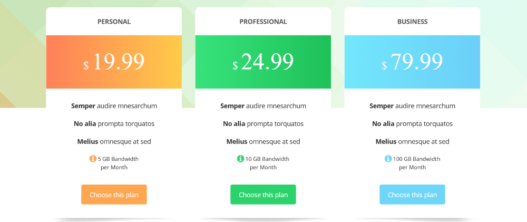This screenshot has height=222, width=527.
Task: Select the PROFESSIONAL plan header
Action: click(x=263, y=22)
